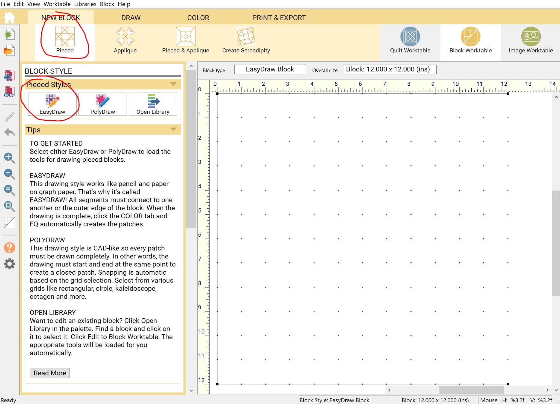Click the Home icon

(9, 18)
